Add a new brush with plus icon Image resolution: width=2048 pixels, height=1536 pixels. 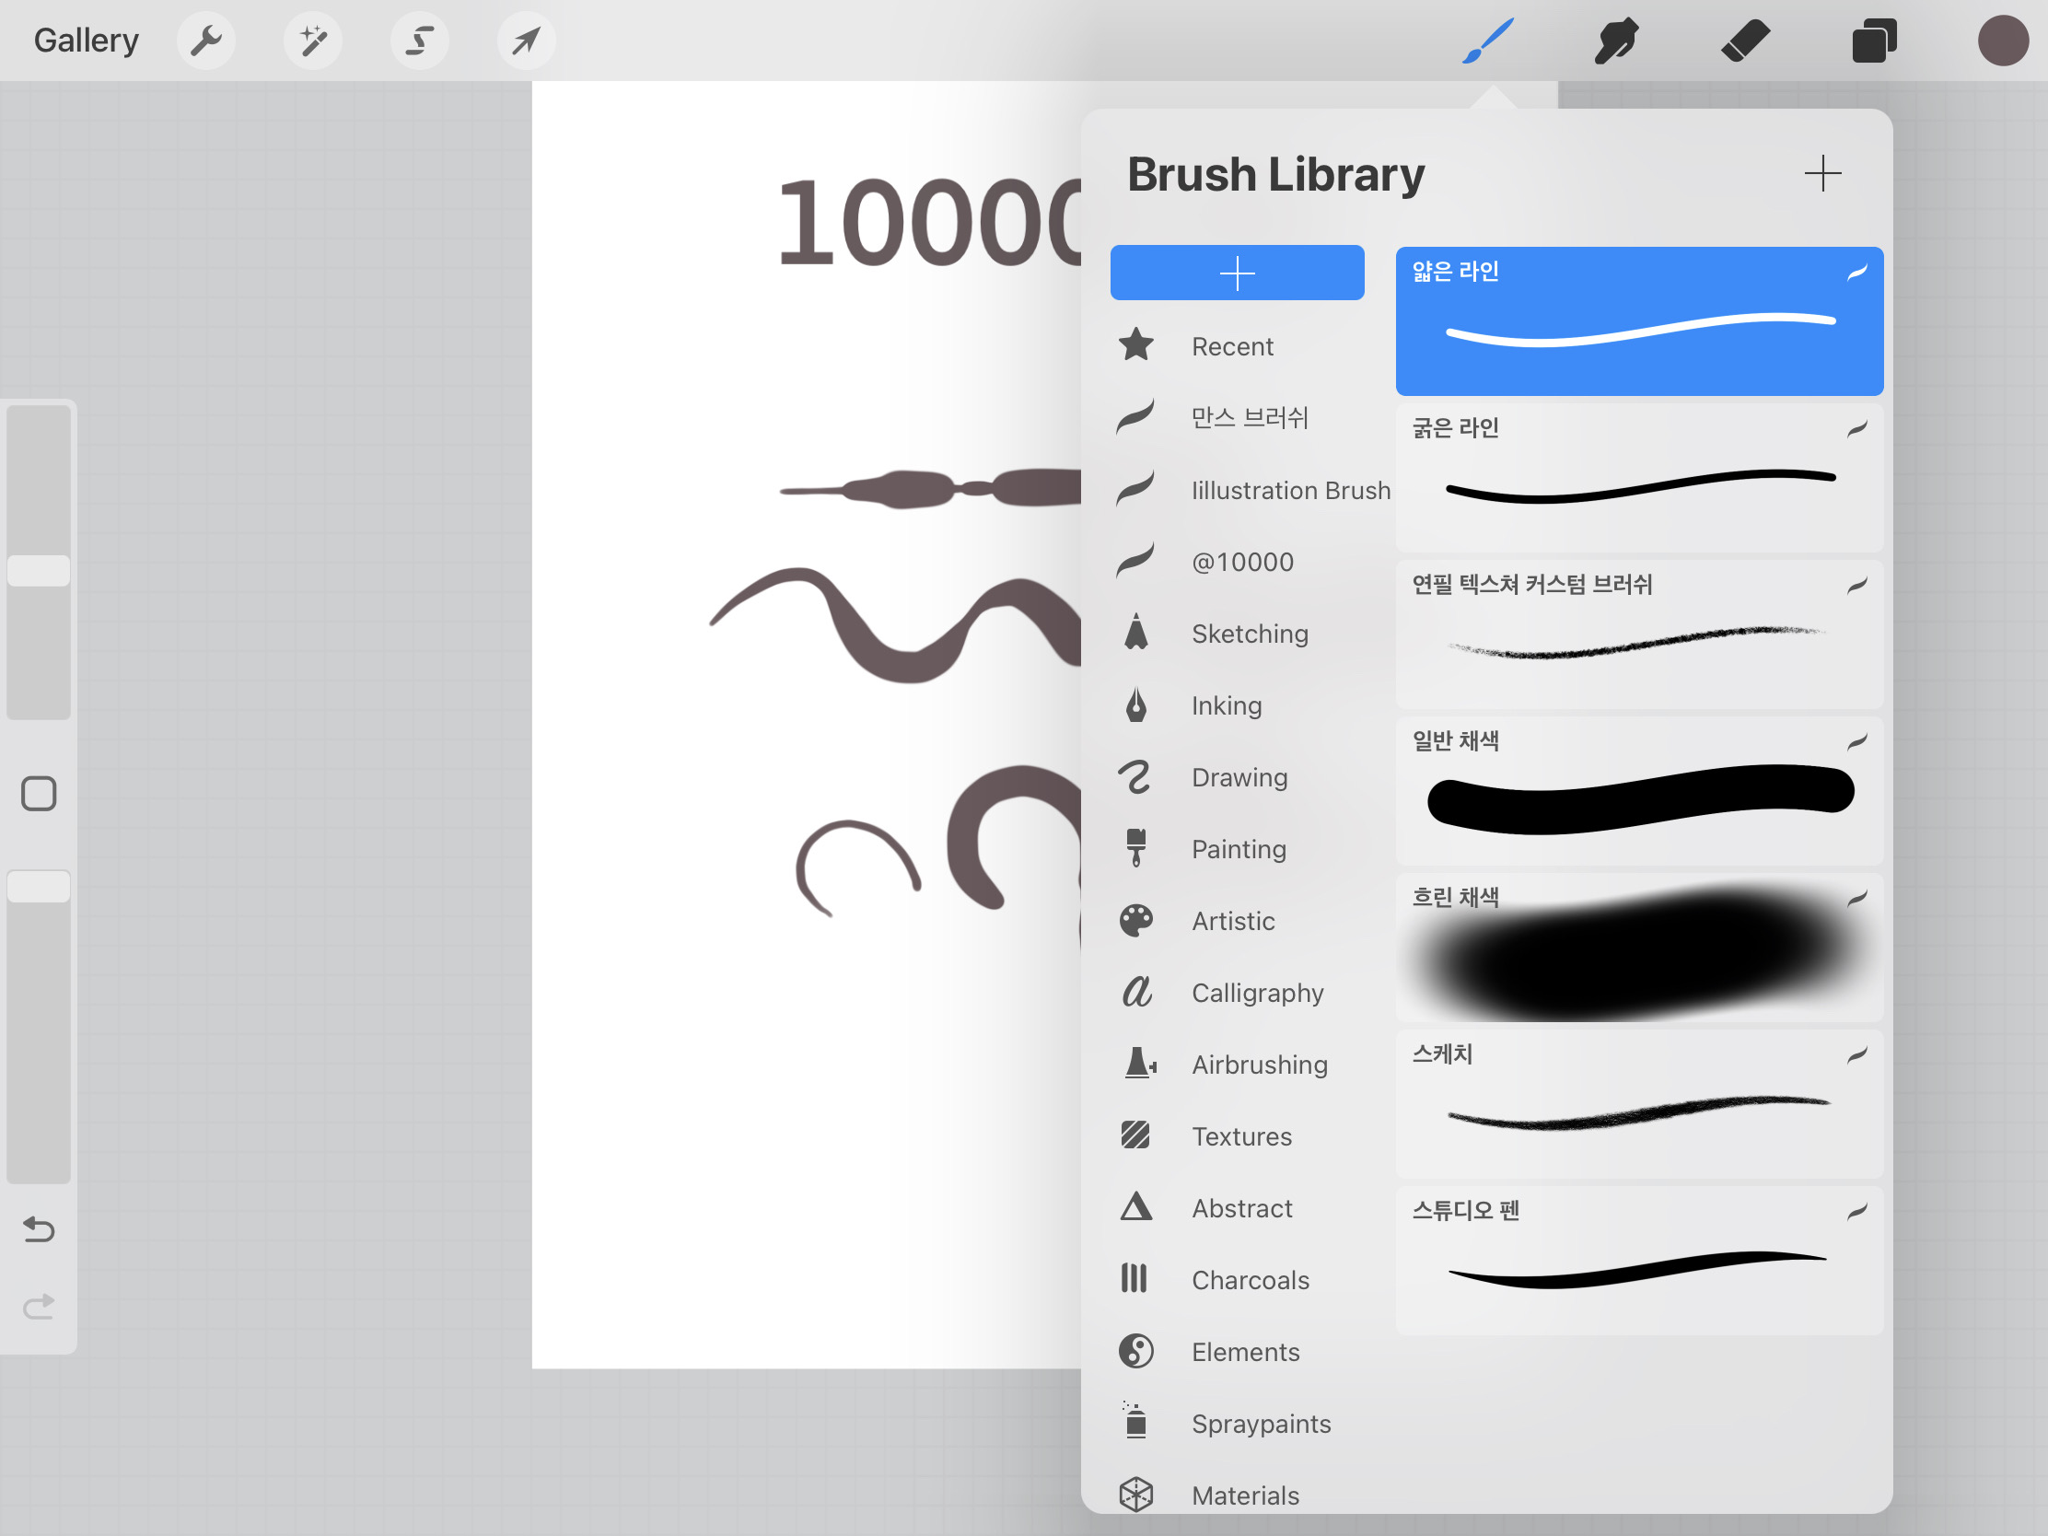1822,173
